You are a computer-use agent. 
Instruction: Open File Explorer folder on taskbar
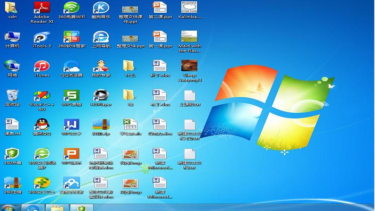pos(57,208)
